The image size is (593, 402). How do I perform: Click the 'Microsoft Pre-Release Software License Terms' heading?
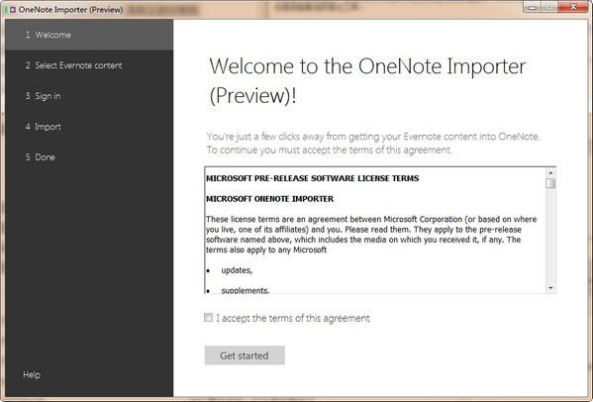click(x=313, y=178)
